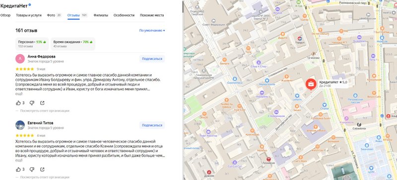Click the red КредитаНет briefcase map pin
The width and height of the screenshot is (397, 180).
click(311, 85)
